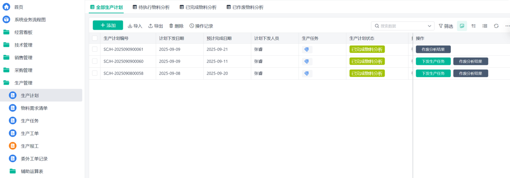510x178 pixels.
Task: Click 作废分析结果 for SCJH-2025090900061
Action: pos(433,49)
